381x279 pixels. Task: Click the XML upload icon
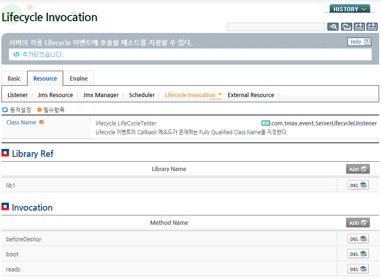click(359, 26)
